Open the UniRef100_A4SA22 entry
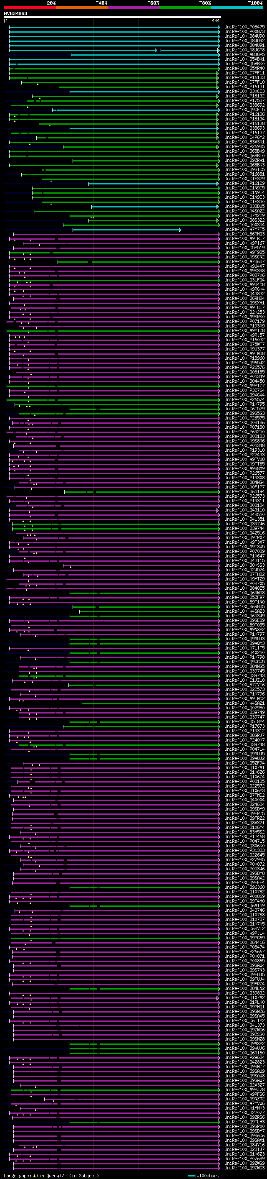The height and width of the screenshot is (1179, 267). pyautogui.click(x=244, y=211)
